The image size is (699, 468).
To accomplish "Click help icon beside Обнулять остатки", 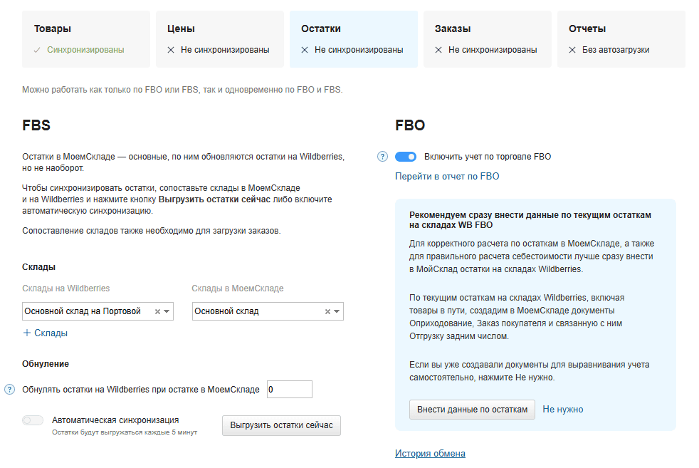I will click(10, 389).
